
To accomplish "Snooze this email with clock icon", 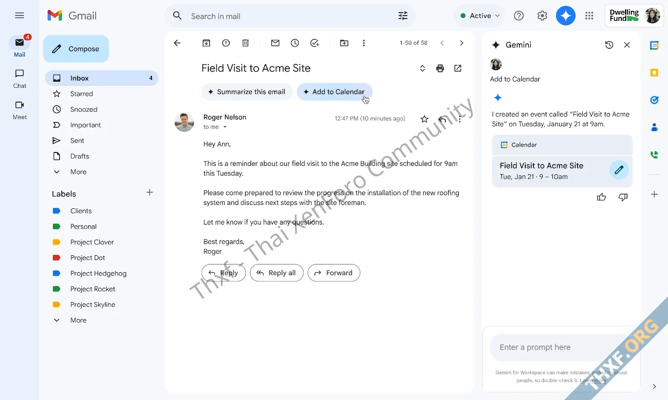I will pos(295,43).
